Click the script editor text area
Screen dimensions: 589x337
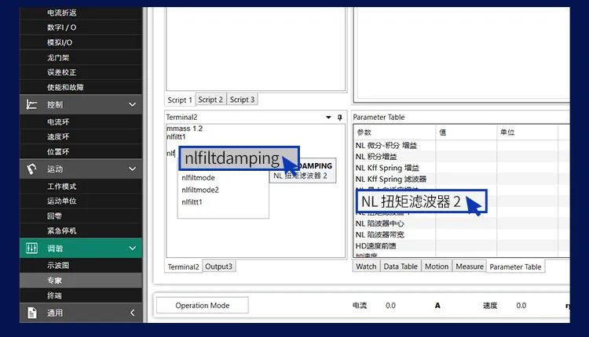pyautogui.click(x=255, y=49)
